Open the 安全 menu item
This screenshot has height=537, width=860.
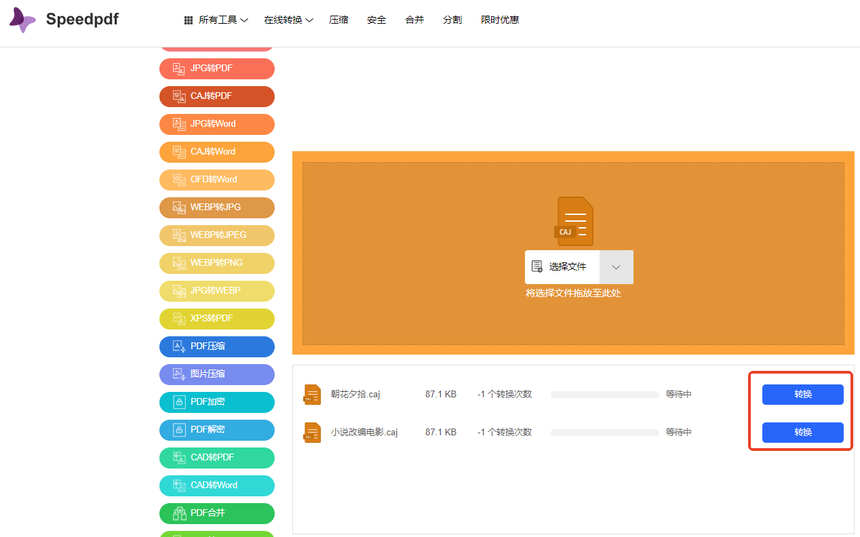point(376,20)
